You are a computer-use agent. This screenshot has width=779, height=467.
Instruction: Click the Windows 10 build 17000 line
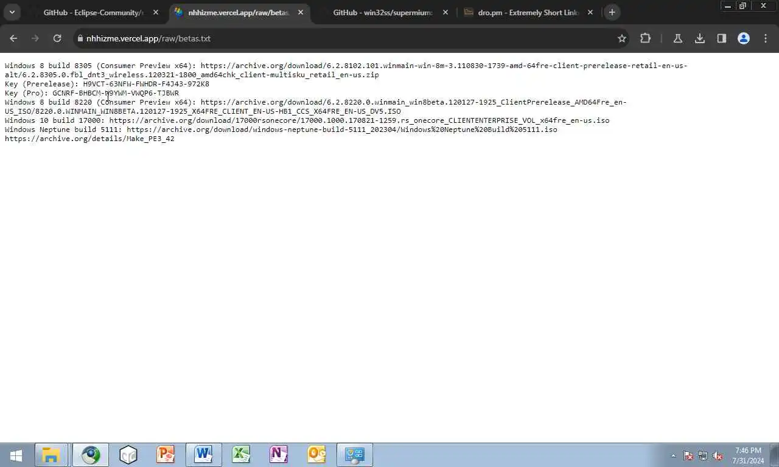pyautogui.click(x=307, y=120)
